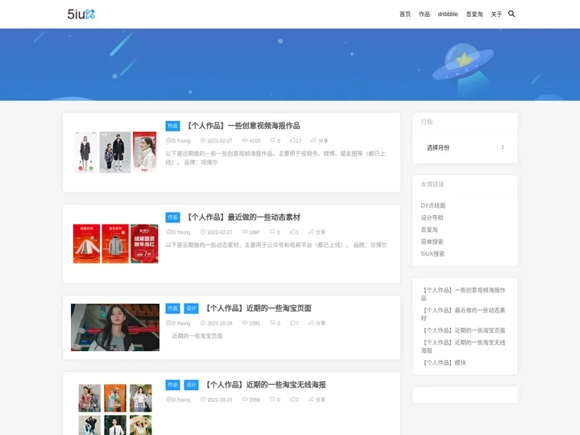Viewport: 580px width, 435px height.
Task: Click 作品 tag on 动态素材 post
Action: (x=172, y=217)
